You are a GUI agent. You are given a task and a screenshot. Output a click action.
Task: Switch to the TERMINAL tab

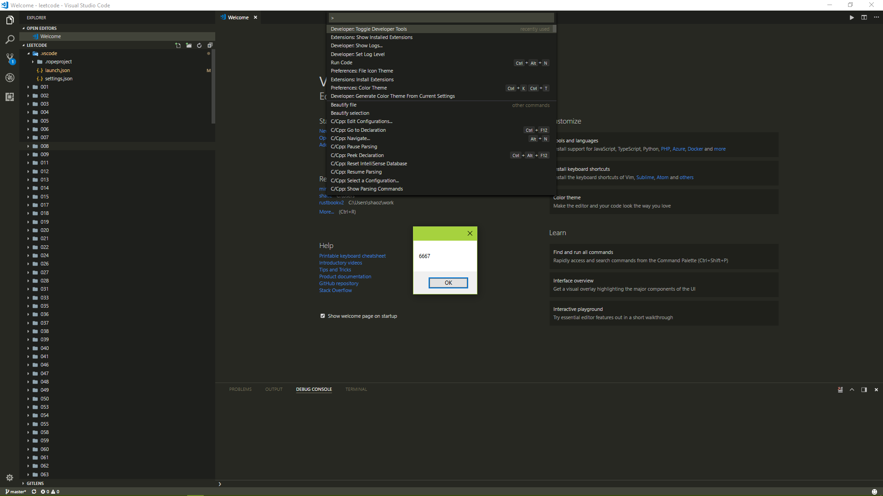tap(356, 389)
